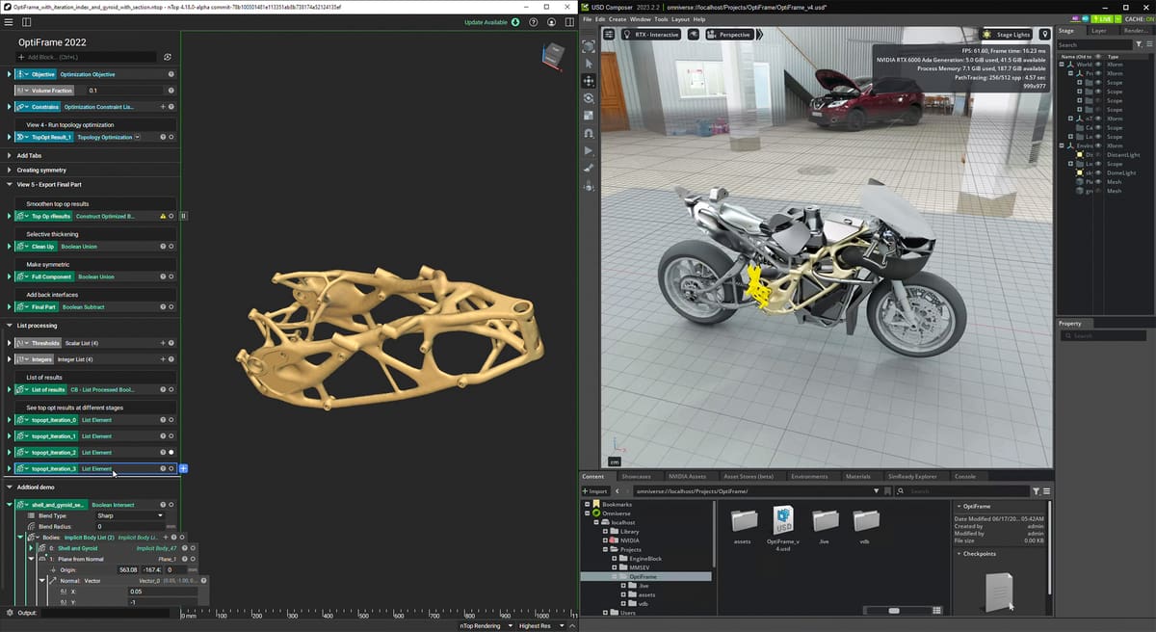The width and height of the screenshot is (1156, 632).
Task: Toggle visibility circle for Clean Up block
Action: (x=171, y=247)
